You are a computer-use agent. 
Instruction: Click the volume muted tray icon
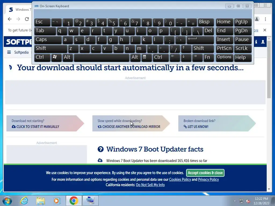coord(248,201)
